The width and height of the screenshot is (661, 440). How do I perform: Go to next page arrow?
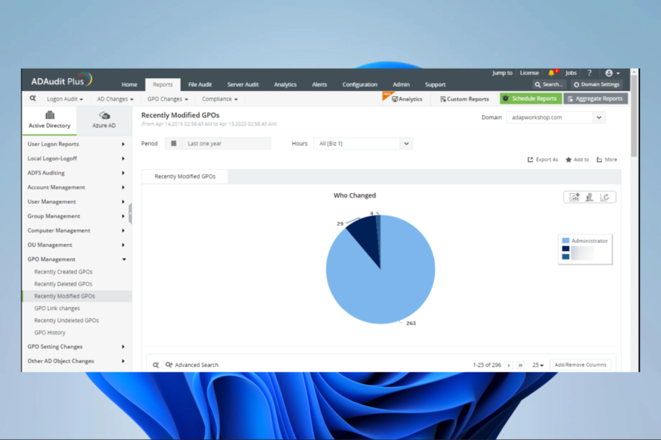(x=509, y=365)
